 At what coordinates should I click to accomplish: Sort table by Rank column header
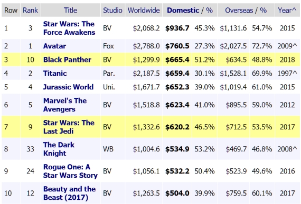click(30, 11)
